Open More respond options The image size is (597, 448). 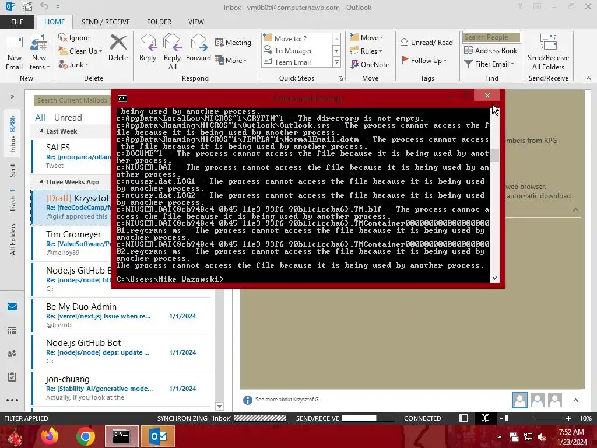231,60
